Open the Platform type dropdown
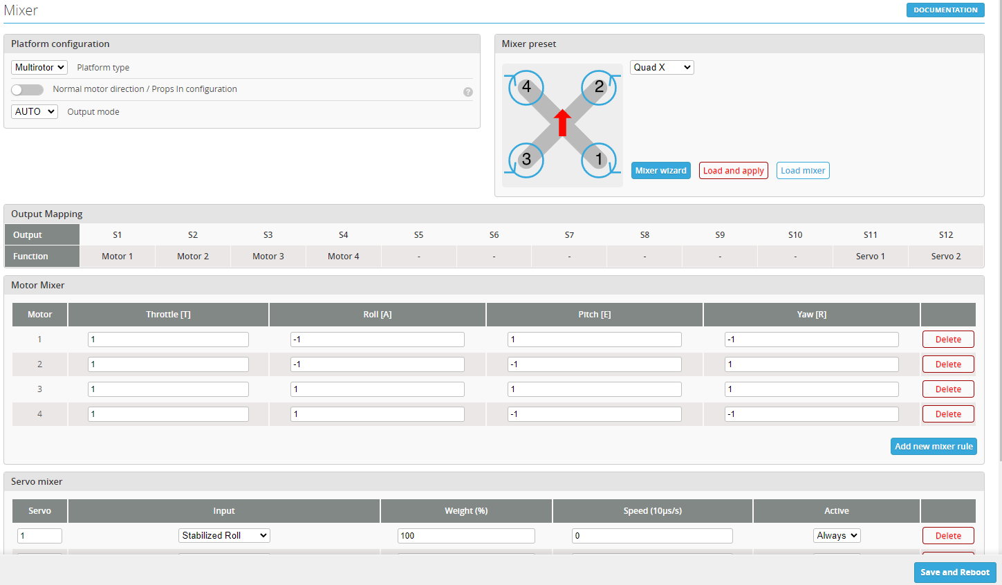1002x585 pixels. tap(39, 67)
